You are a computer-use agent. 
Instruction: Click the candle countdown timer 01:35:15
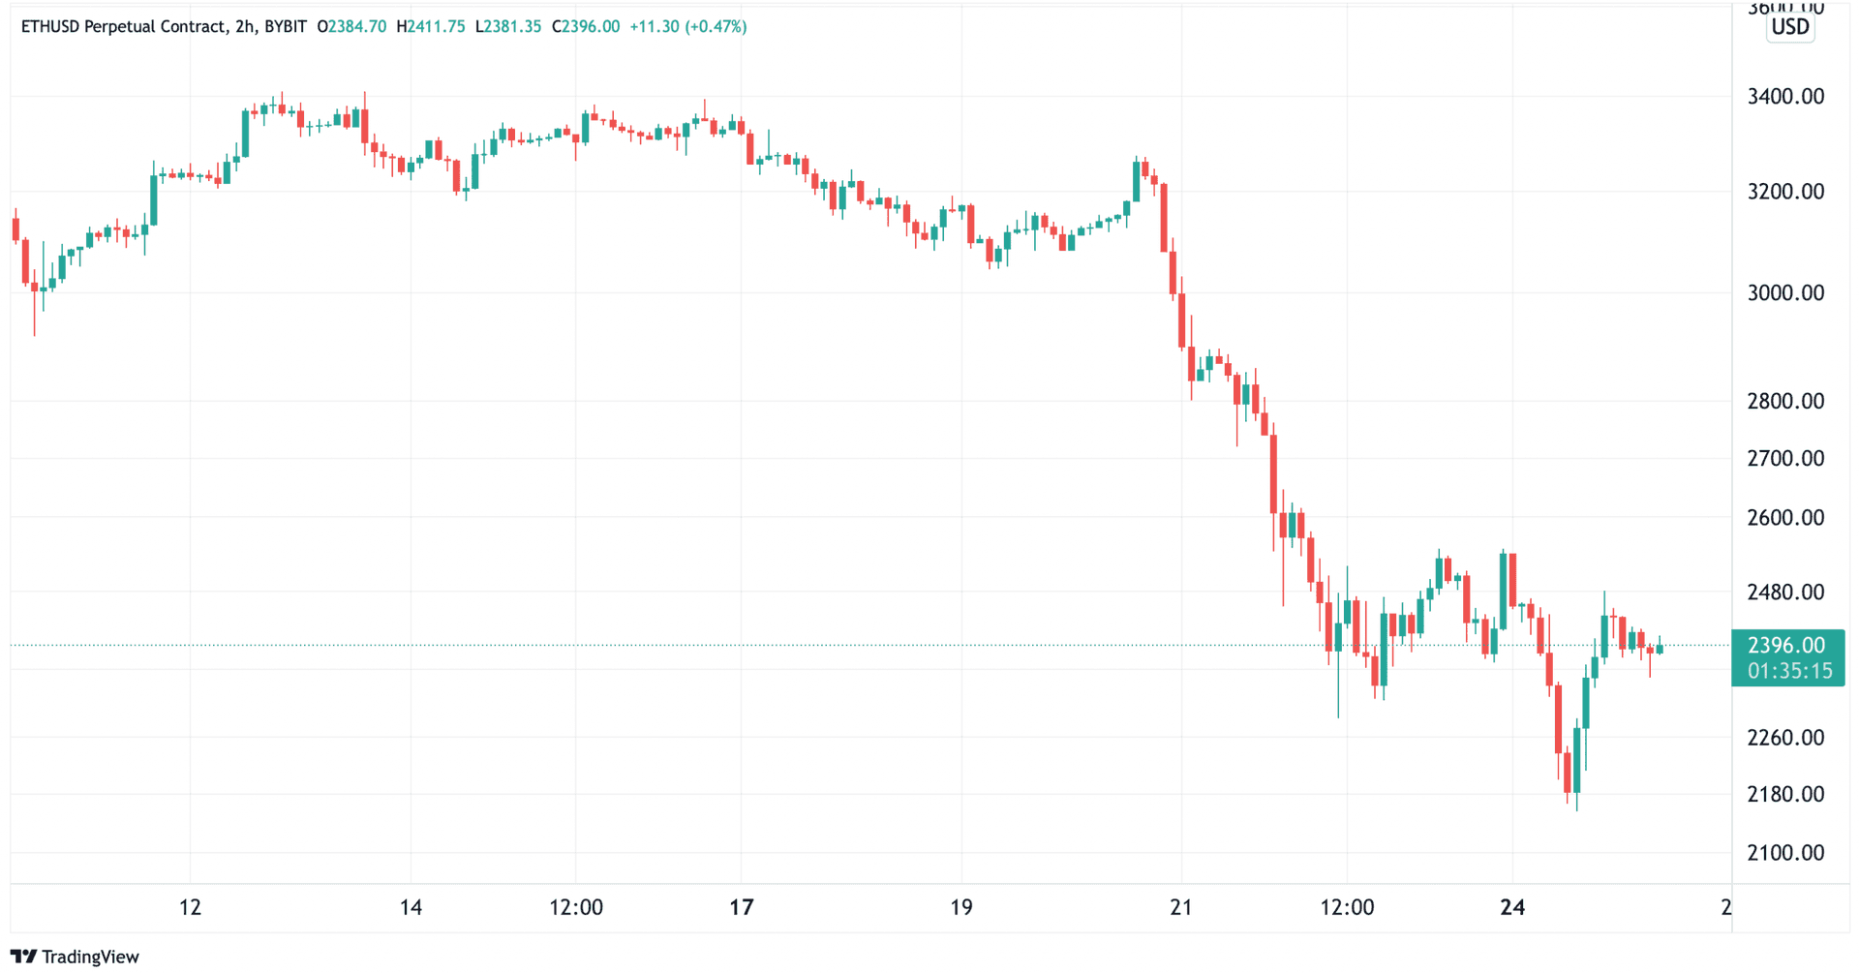pyautogui.click(x=1789, y=671)
